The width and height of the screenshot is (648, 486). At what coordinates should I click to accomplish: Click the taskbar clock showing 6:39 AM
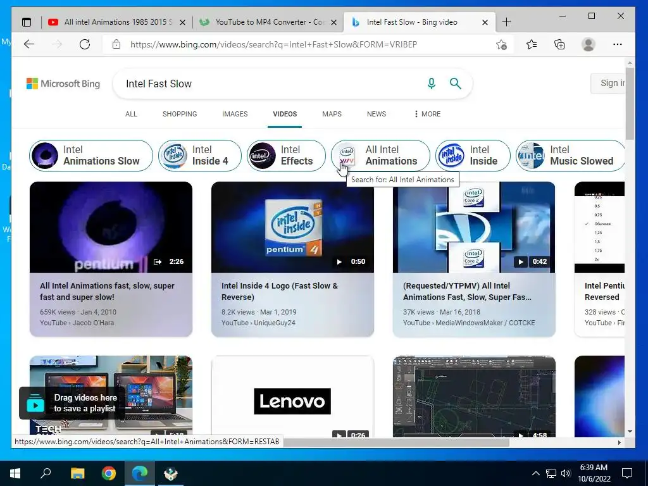594,473
